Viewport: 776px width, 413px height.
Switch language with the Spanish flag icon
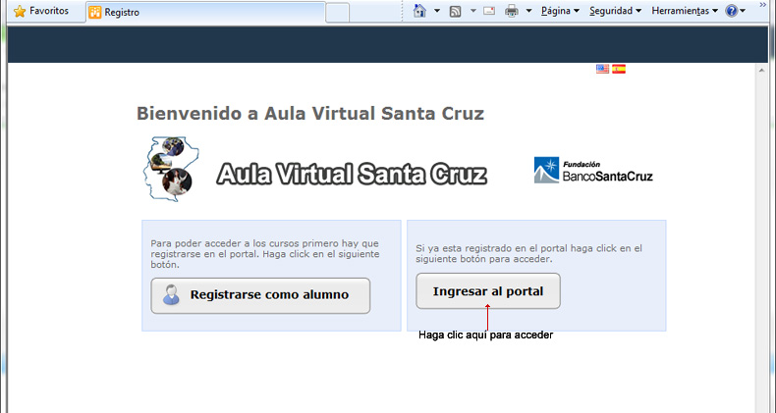click(619, 70)
